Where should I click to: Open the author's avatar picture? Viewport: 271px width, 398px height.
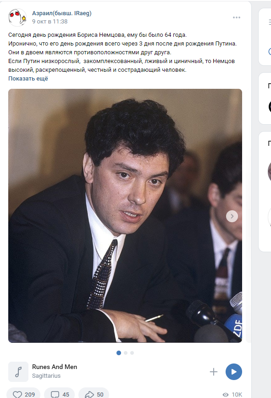click(17, 17)
